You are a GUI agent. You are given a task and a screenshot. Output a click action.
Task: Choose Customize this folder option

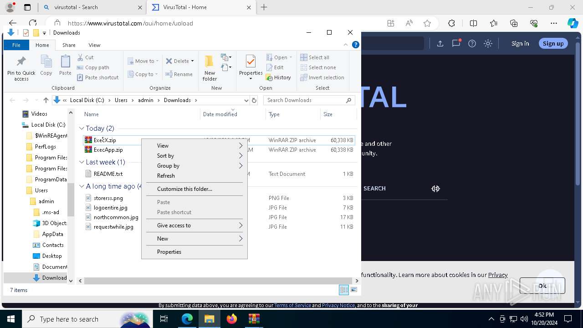click(194, 189)
